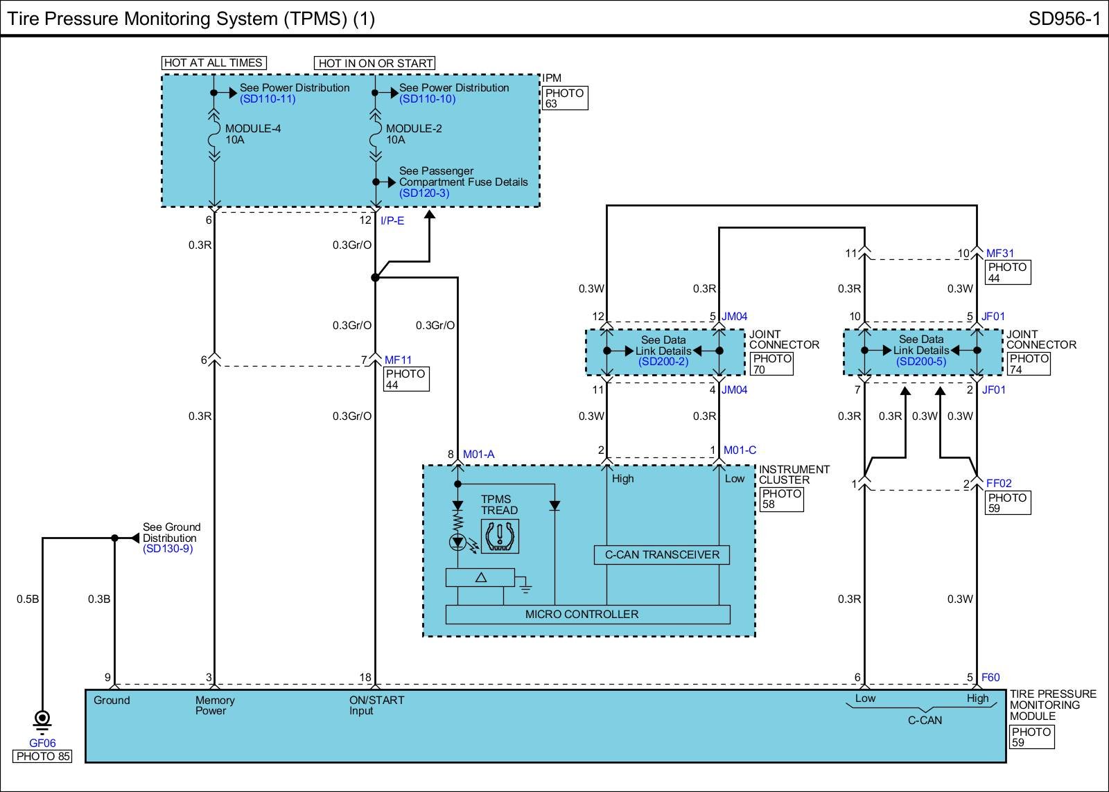Click the LED symbol in instrument cluster
Image resolution: width=1109 pixels, height=792 pixels.
(457, 542)
